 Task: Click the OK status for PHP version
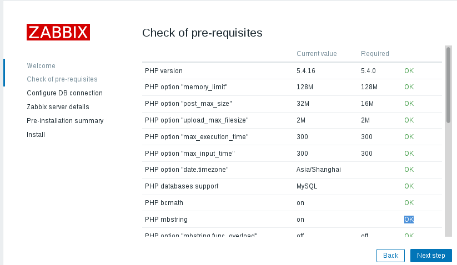pyautogui.click(x=409, y=71)
